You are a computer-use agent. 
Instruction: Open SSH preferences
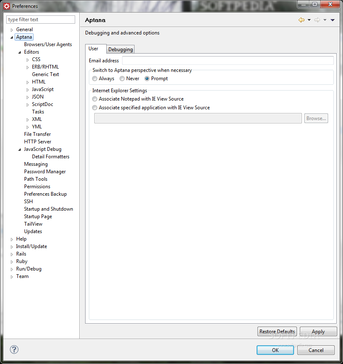(x=28, y=202)
